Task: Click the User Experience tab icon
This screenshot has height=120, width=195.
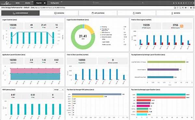Action: pos(14,13)
